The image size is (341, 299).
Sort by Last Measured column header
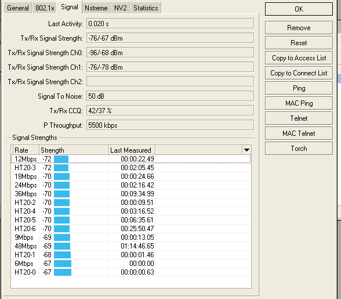pos(132,150)
